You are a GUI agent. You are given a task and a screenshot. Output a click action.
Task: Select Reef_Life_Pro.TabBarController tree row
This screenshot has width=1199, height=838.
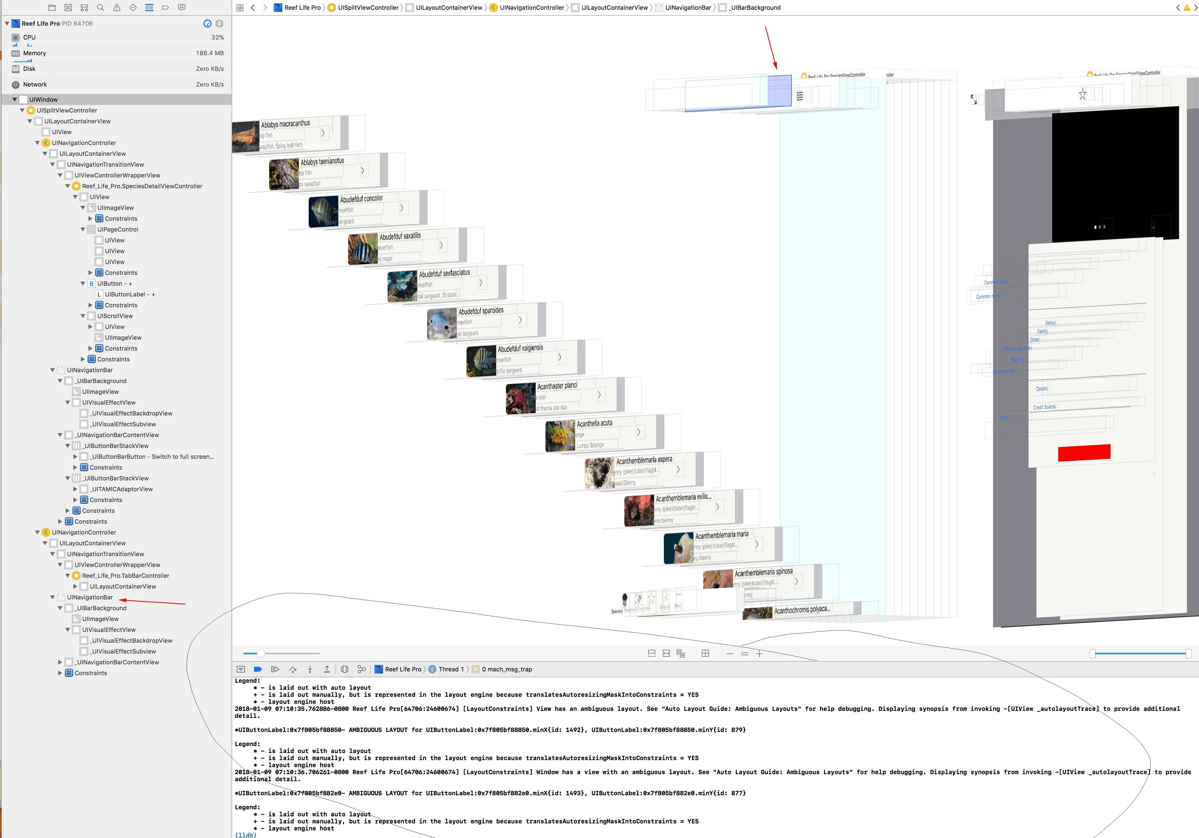click(x=125, y=575)
